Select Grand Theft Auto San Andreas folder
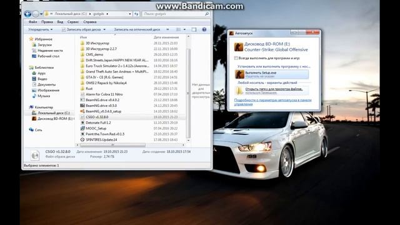 click(117, 71)
